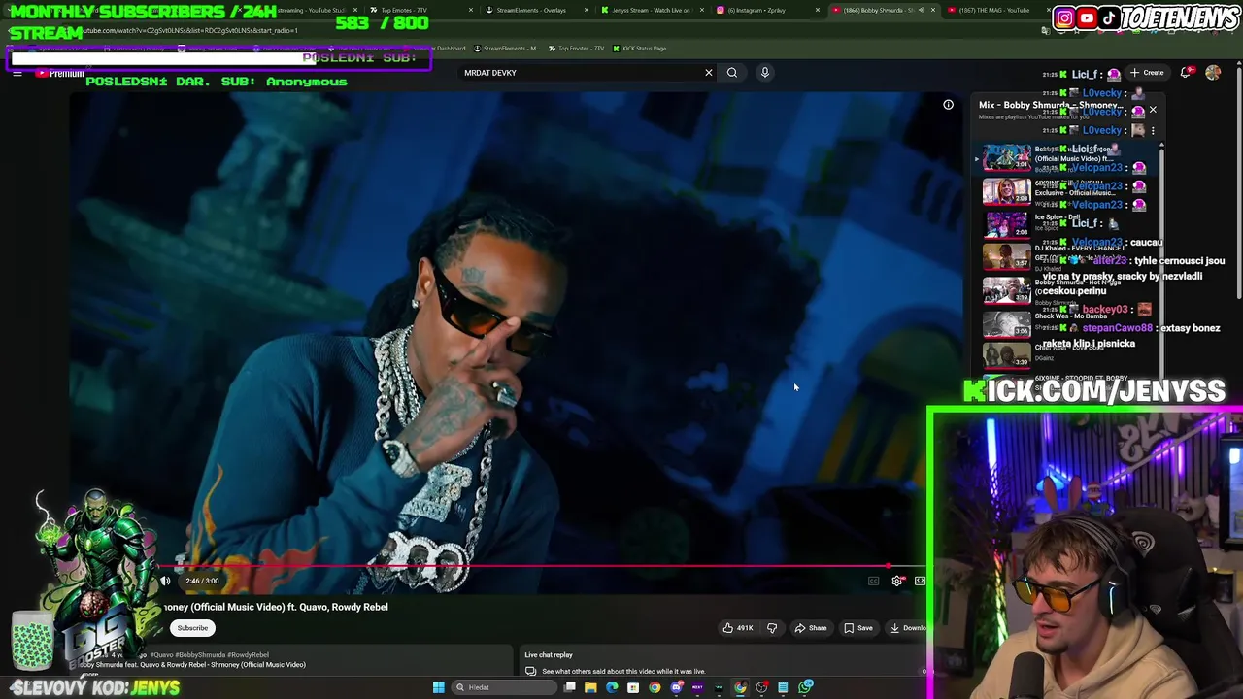Open KICK Status Page bookmark
The image size is (1243, 699).
pos(639,48)
